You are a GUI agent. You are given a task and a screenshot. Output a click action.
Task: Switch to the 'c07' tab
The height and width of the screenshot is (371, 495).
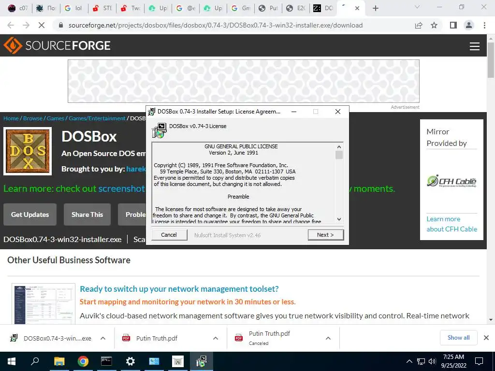(17, 8)
